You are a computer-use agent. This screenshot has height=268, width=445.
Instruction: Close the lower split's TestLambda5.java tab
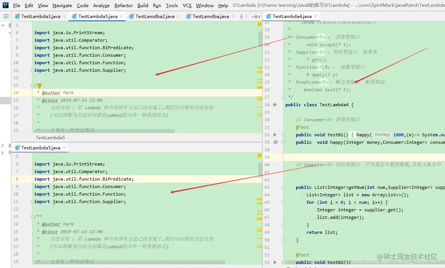tap(65, 148)
